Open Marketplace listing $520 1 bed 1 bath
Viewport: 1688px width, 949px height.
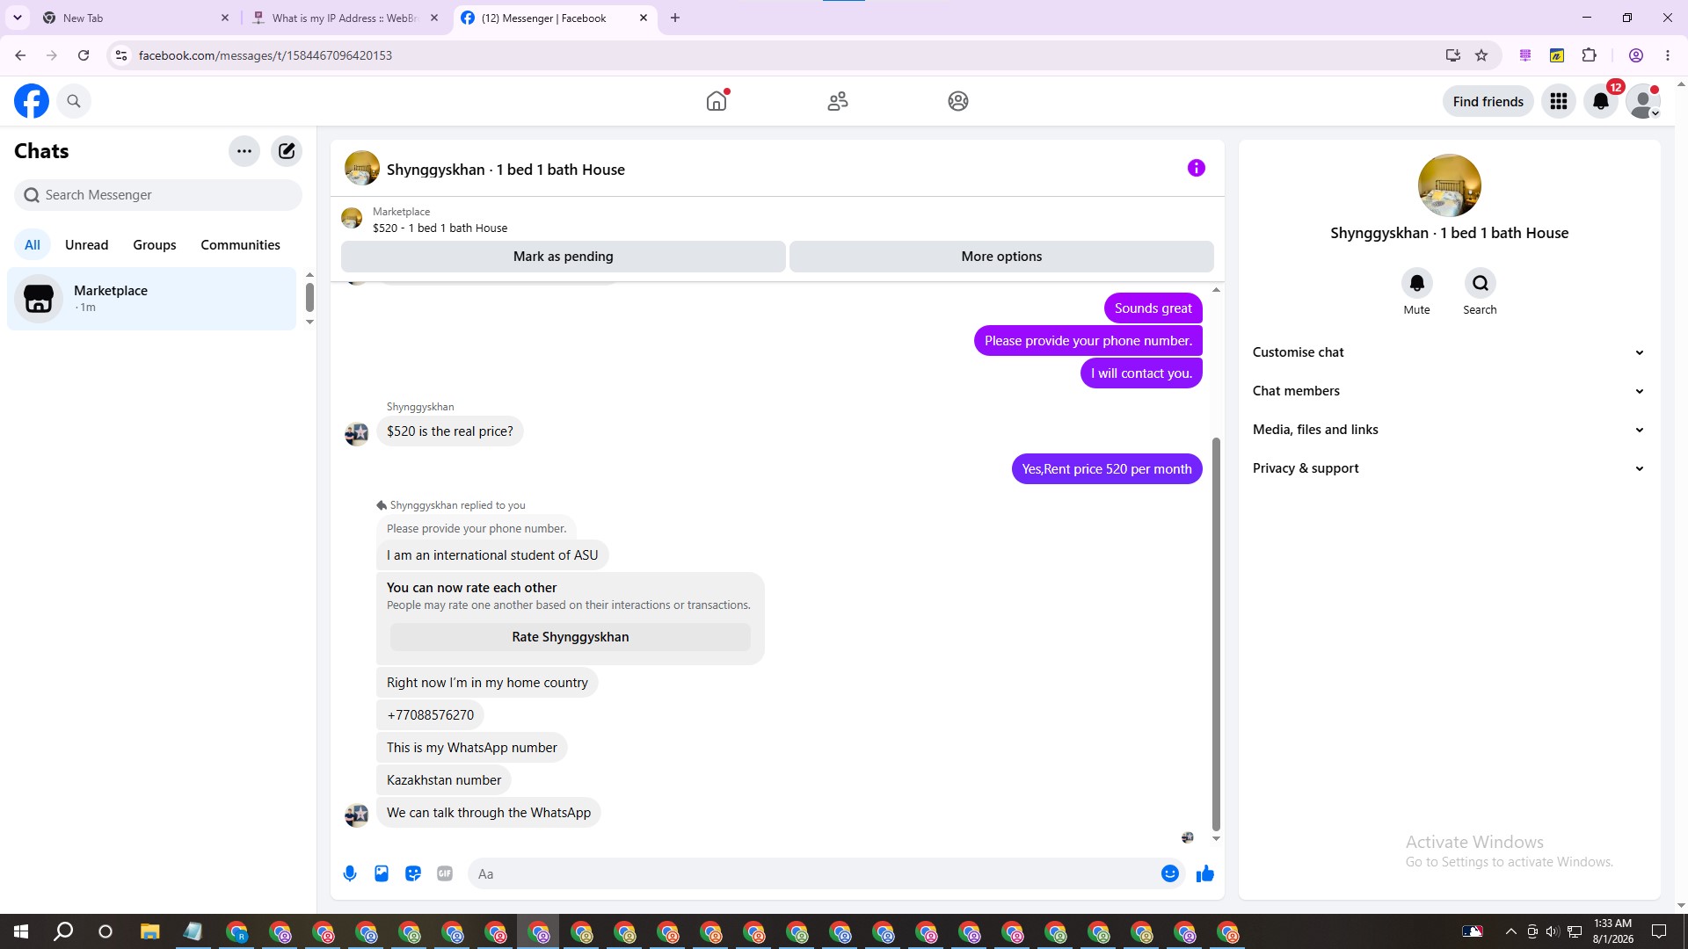click(440, 220)
